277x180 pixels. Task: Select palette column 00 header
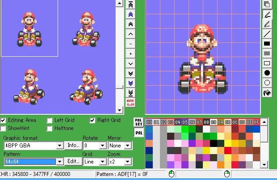149,122
